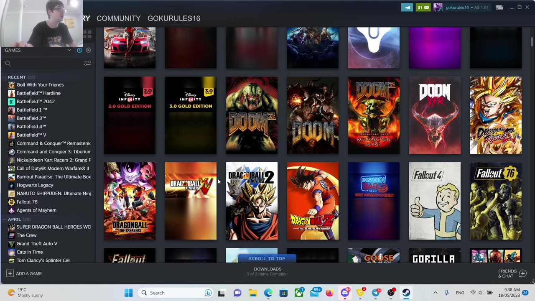Open Discord from the taskbar

click(x=345, y=293)
